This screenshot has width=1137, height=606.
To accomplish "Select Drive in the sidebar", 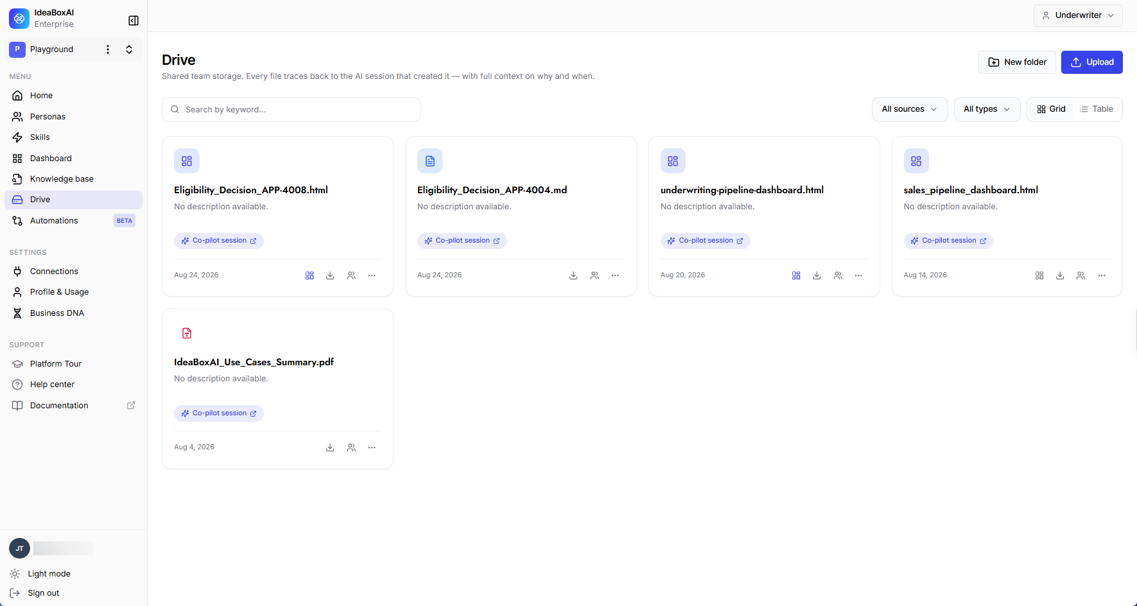I will 73,200.
